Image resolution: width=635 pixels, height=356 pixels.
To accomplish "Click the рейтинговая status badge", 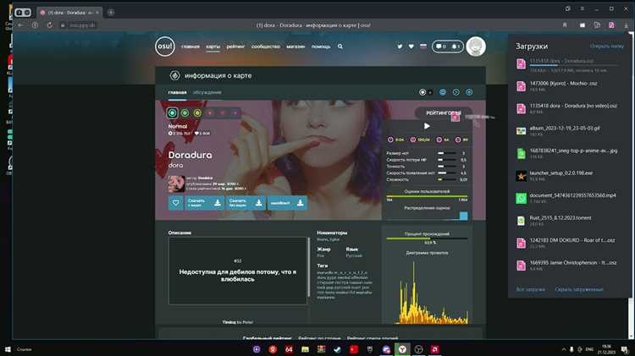I will coord(444,112).
